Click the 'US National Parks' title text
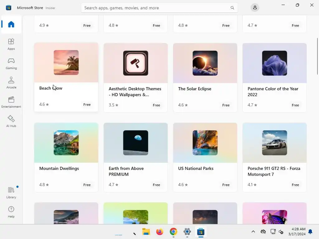Image resolution: width=319 pixels, height=239 pixels. coord(196,168)
